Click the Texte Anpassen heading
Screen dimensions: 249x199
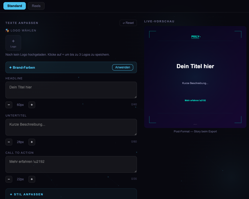[x=22, y=23]
